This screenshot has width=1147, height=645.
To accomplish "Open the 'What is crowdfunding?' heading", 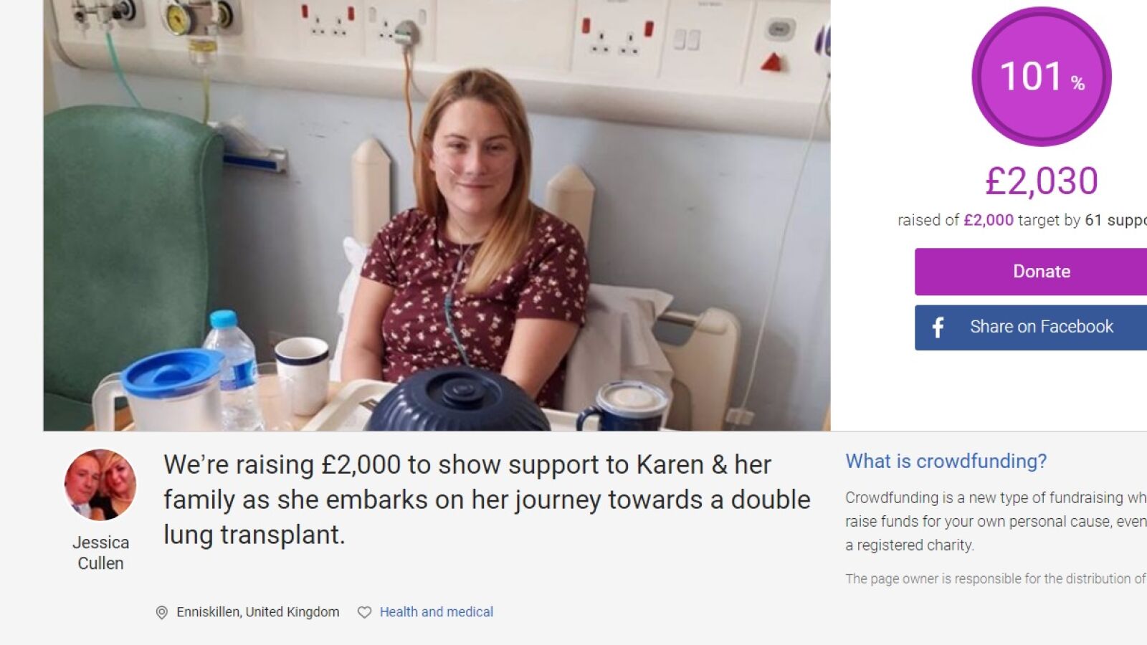I will (946, 461).
